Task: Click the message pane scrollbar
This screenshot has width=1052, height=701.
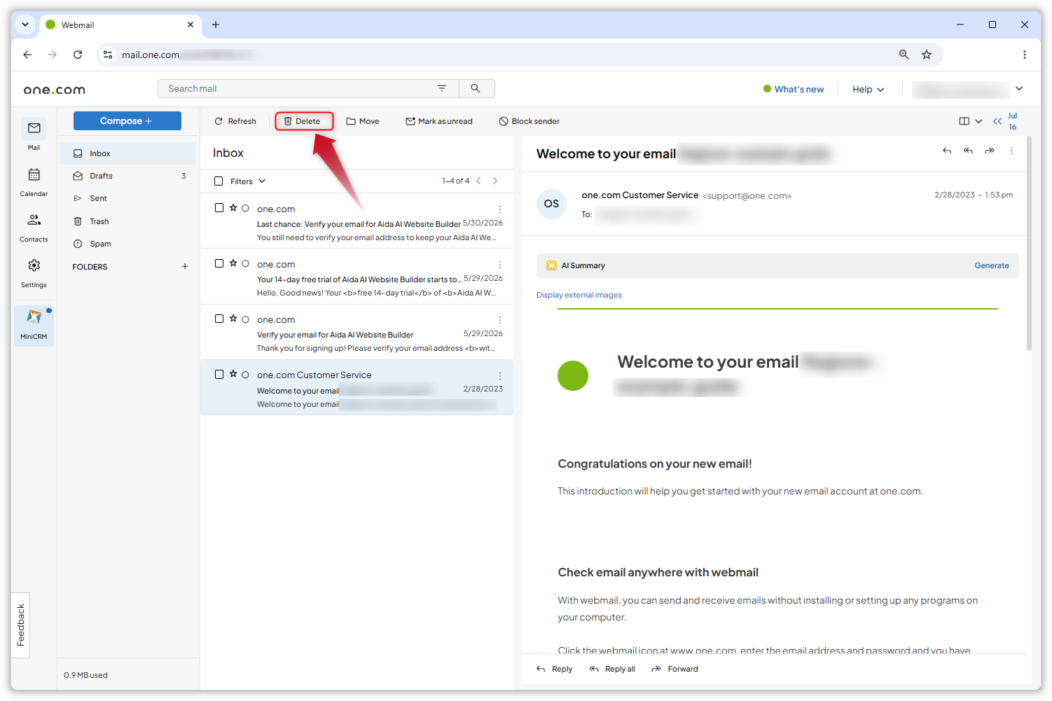Action: (1029, 245)
